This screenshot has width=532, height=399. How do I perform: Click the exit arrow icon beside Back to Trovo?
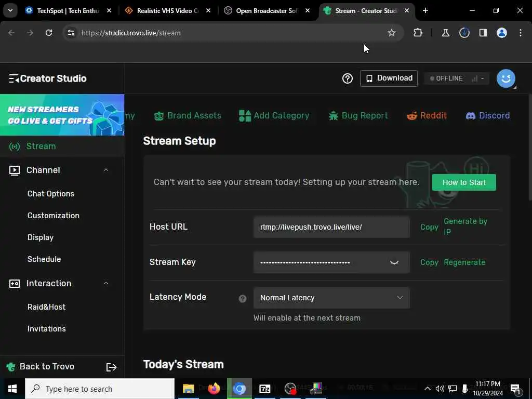pyautogui.click(x=111, y=367)
